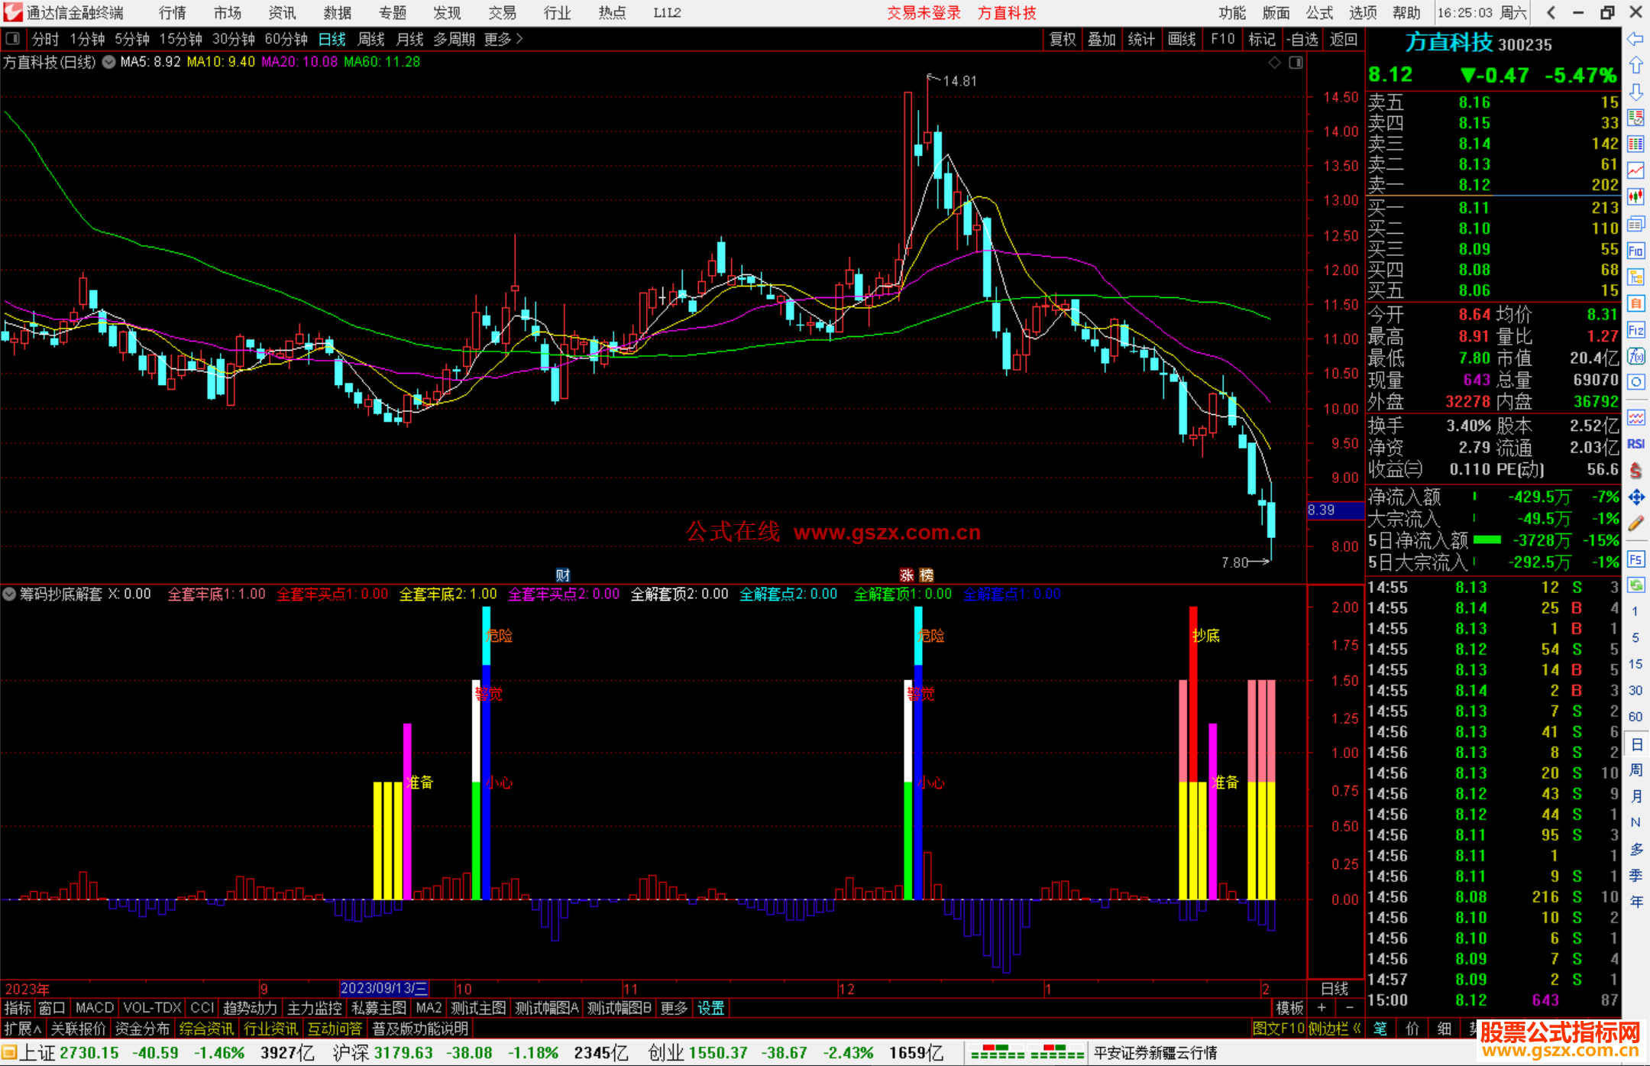Open the 公式 menu in title bar
The height and width of the screenshot is (1066, 1650).
(x=1319, y=13)
